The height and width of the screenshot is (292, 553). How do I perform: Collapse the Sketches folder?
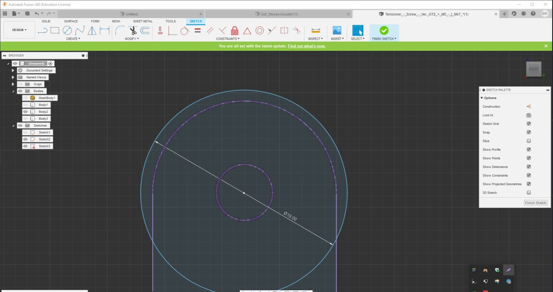(x=13, y=125)
